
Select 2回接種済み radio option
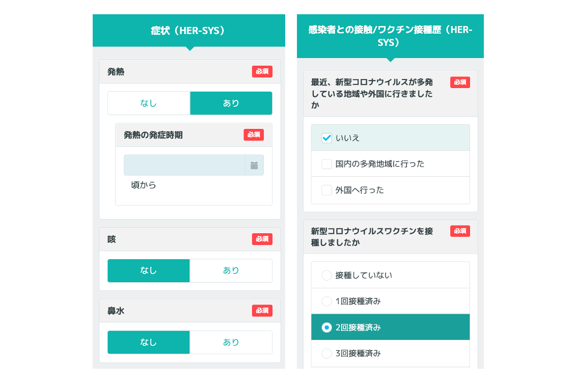click(x=327, y=328)
